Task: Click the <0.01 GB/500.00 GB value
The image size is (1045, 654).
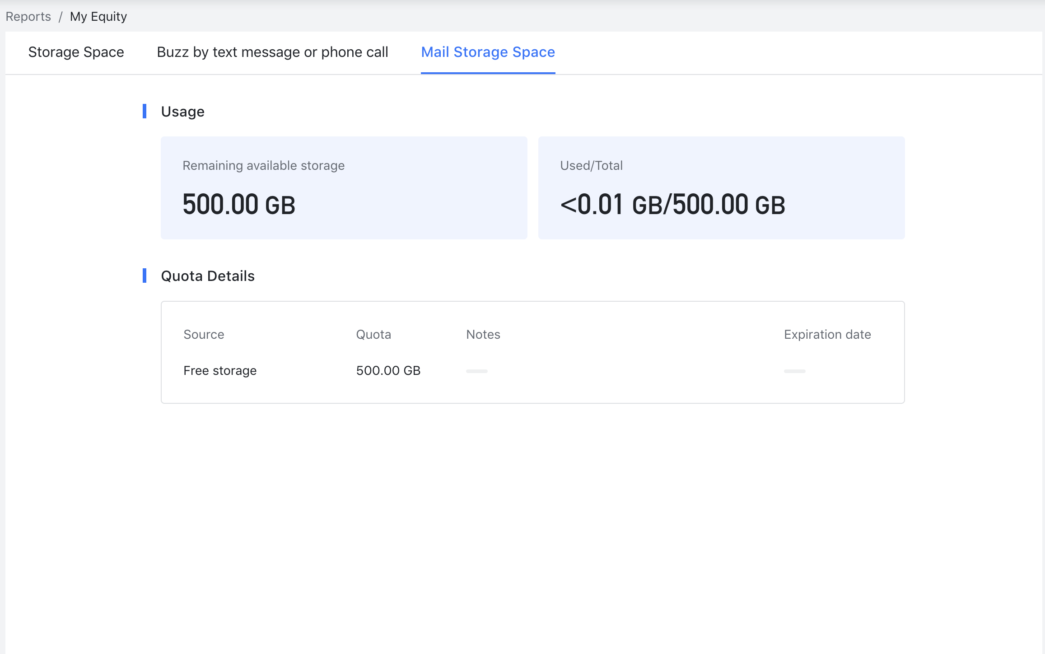Action: [672, 205]
